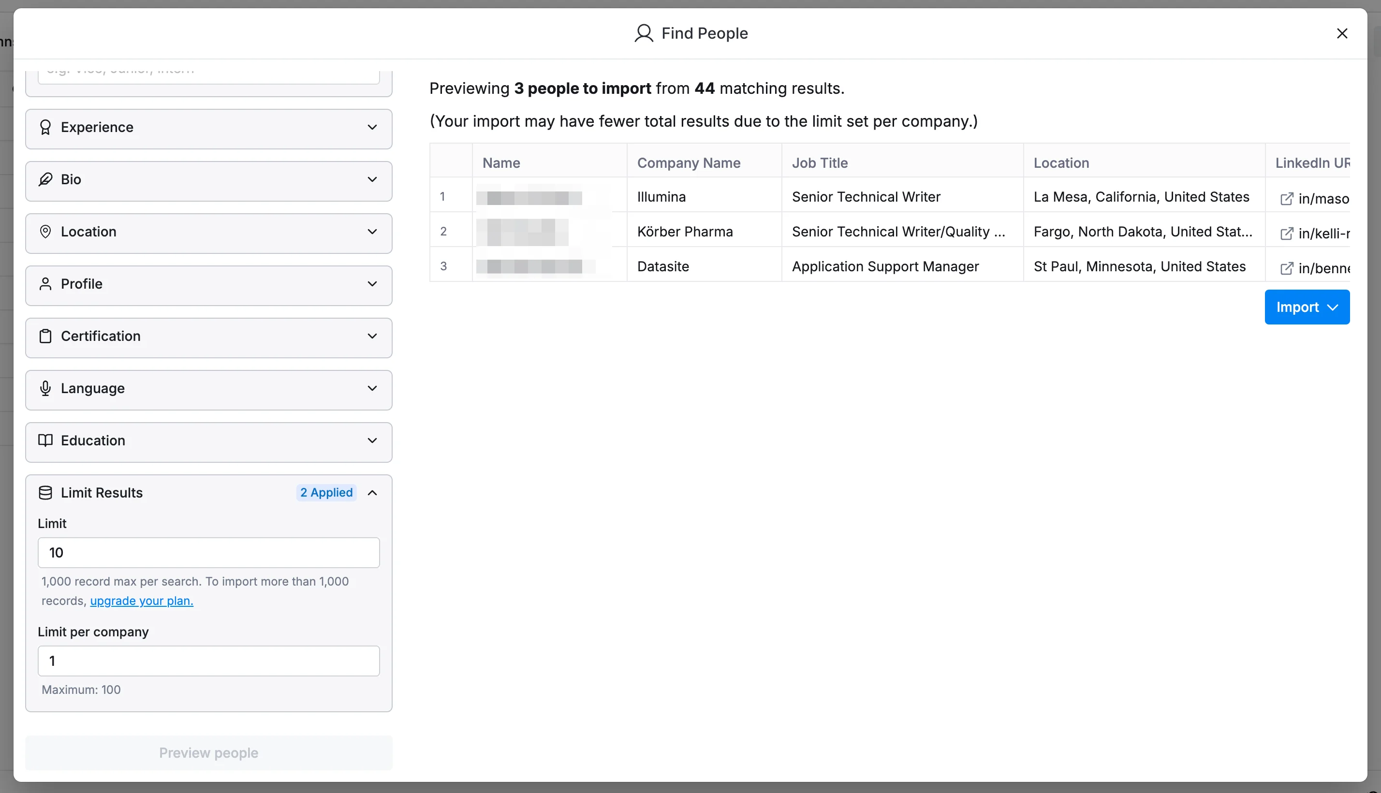Click the Preview people button
This screenshot has width=1381, height=793.
pyautogui.click(x=208, y=752)
